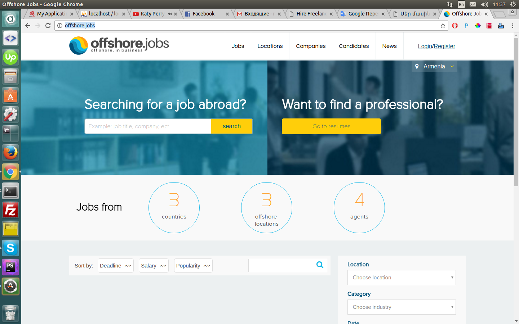
Task: Click the yellow search button
Action: point(232,126)
